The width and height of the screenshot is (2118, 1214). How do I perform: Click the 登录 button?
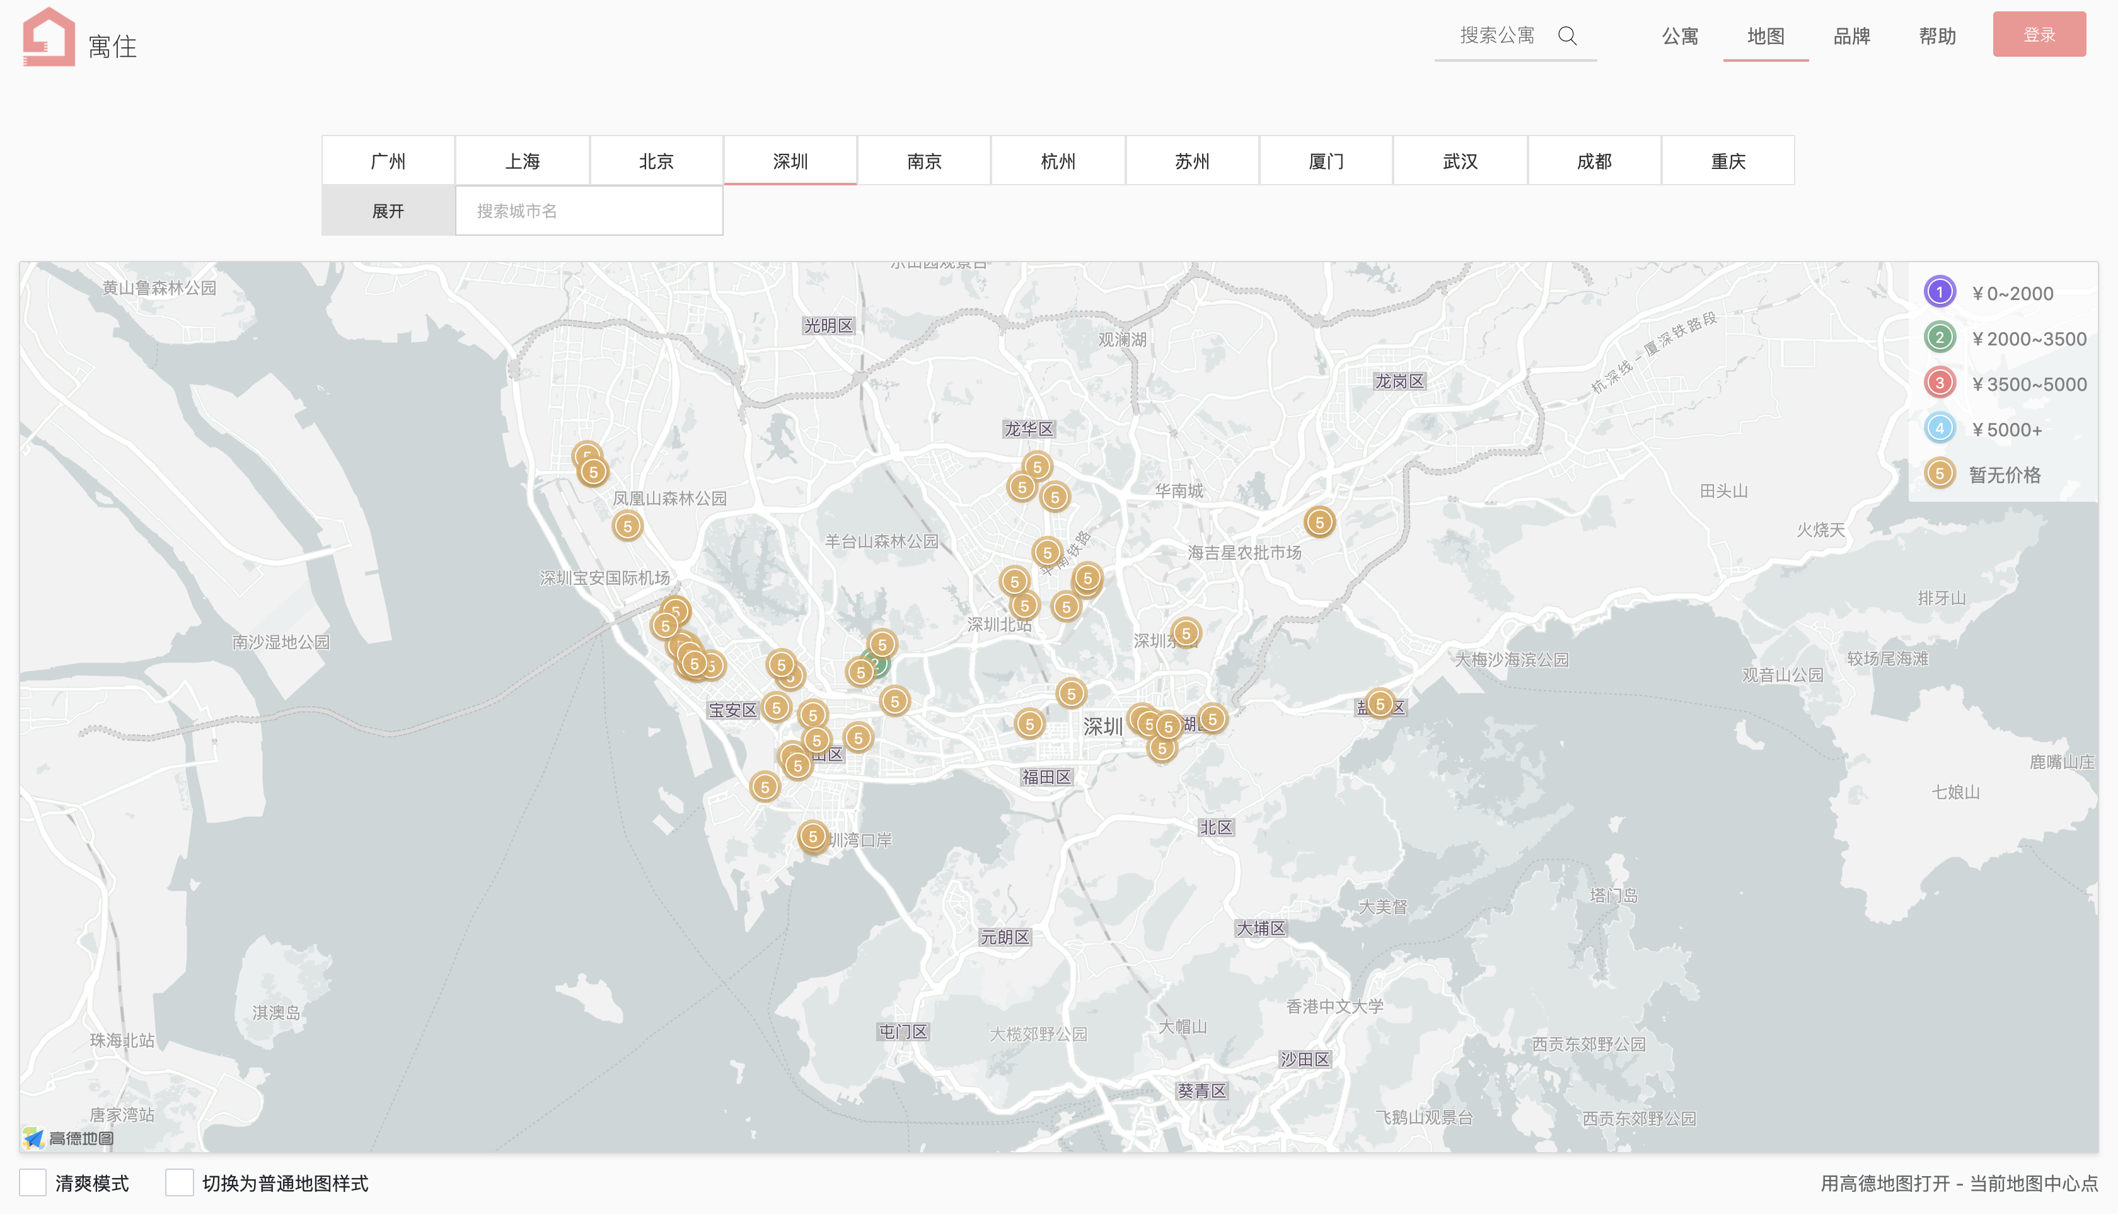[2039, 35]
